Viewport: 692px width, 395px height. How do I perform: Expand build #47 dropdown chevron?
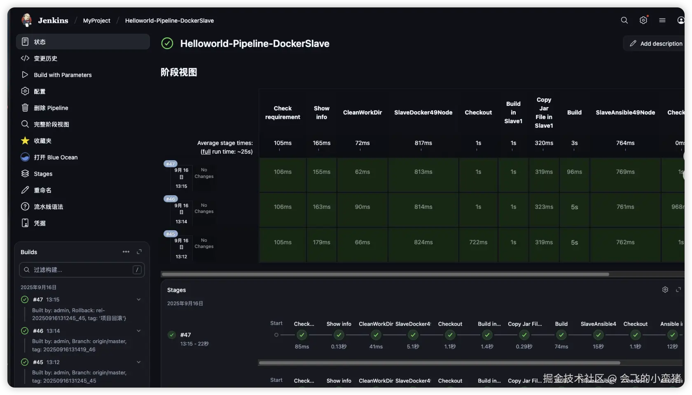(139, 299)
